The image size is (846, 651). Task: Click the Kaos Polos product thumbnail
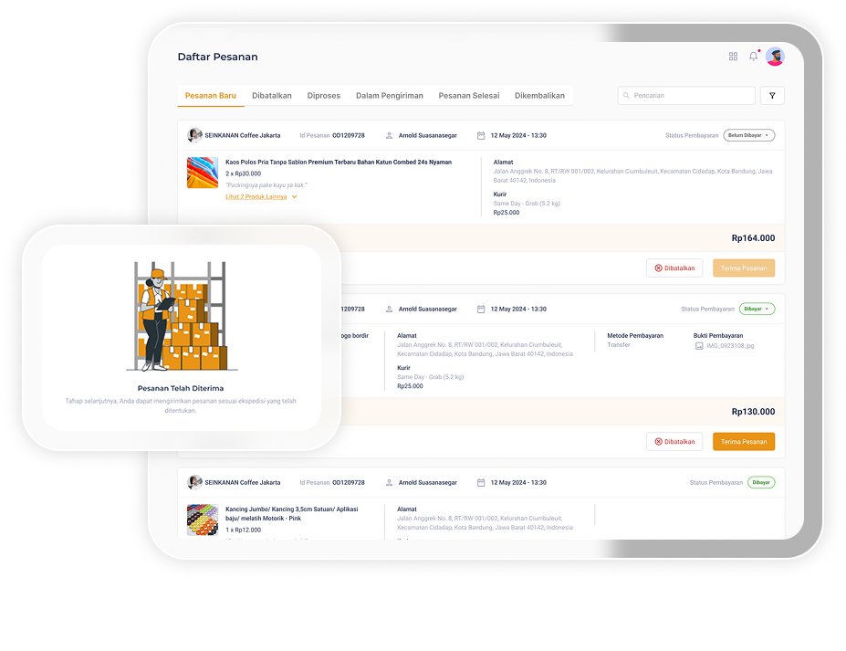coord(203,173)
